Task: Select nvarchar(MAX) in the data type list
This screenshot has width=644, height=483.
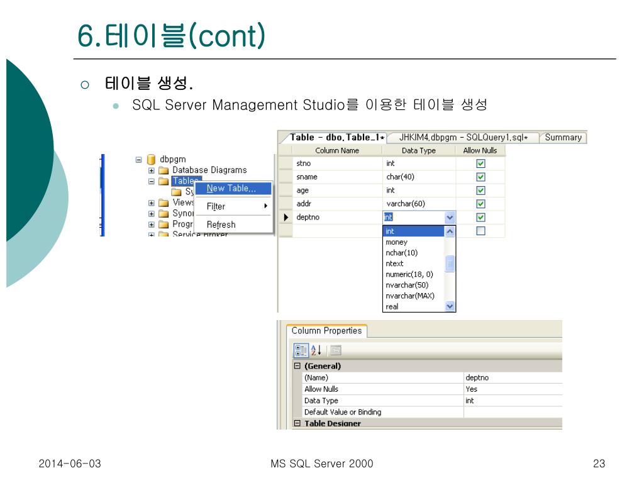Action: click(414, 296)
